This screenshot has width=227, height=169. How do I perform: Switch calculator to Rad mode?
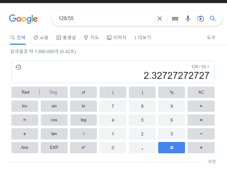pyautogui.click(x=26, y=92)
